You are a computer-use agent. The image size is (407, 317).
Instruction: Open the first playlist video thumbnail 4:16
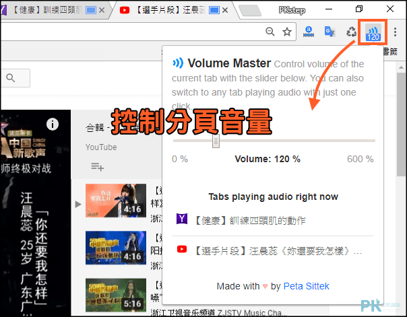(x=116, y=201)
